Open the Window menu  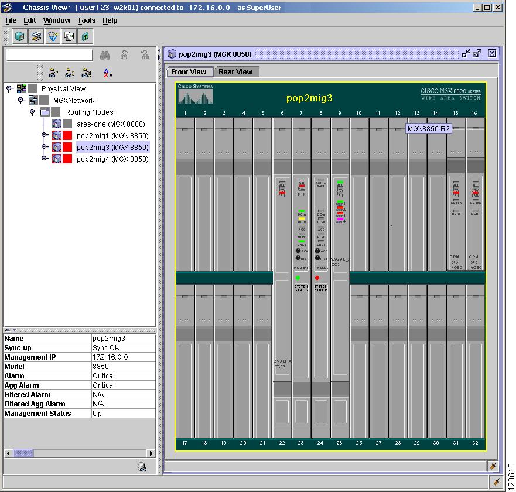[x=57, y=20]
